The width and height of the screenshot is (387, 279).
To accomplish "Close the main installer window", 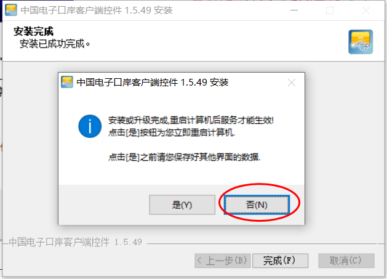I will coord(366,10).
